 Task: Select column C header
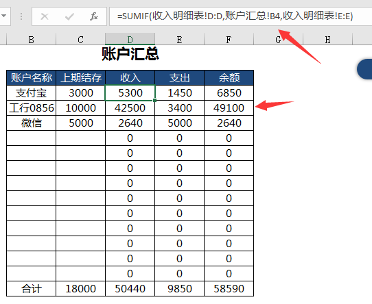(x=81, y=39)
